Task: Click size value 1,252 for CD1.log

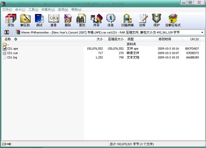Action: 99,57
